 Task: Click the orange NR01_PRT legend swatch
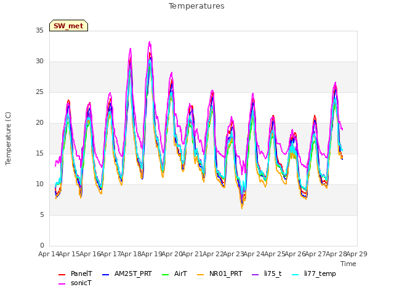(x=200, y=275)
